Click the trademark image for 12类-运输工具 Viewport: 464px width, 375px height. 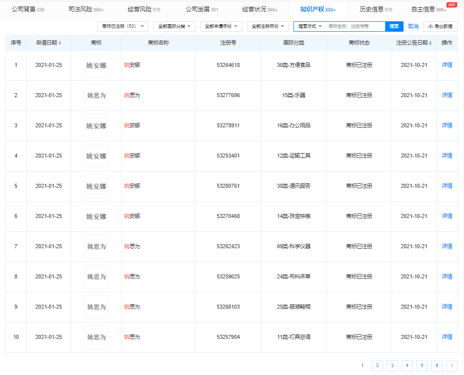click(x=96, y=156)
